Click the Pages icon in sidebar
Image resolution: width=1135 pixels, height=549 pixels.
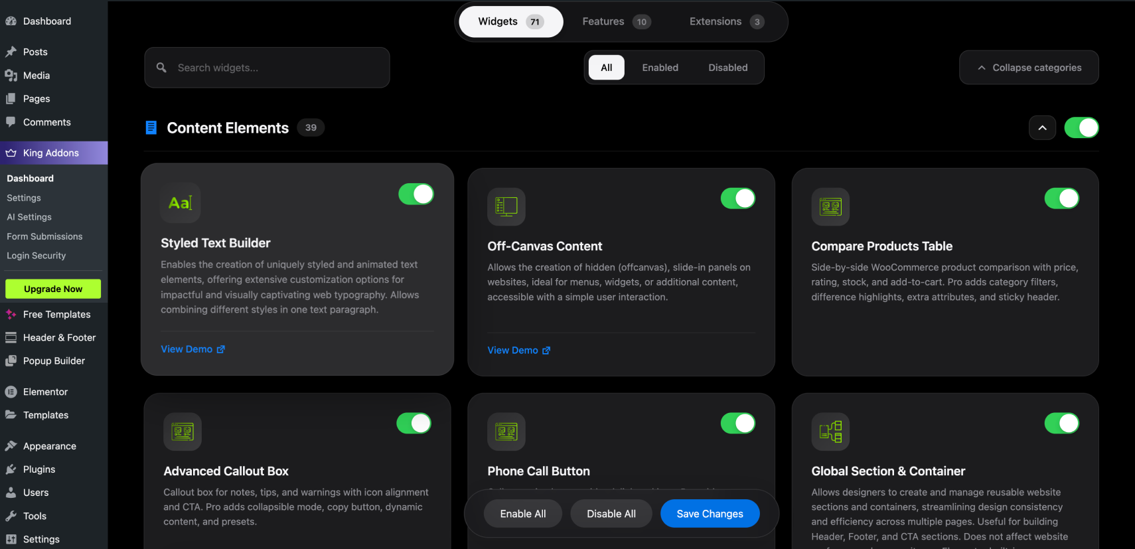pyautogui.click(x=11, y=99)
